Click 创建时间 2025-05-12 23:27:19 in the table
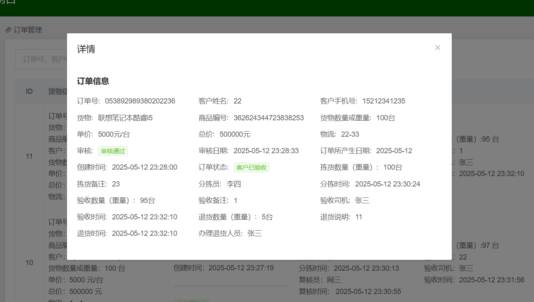This screenshot has width=534, height=302. 224,268
